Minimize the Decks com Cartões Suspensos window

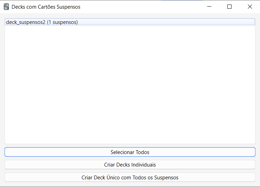[x=209, y=7]
